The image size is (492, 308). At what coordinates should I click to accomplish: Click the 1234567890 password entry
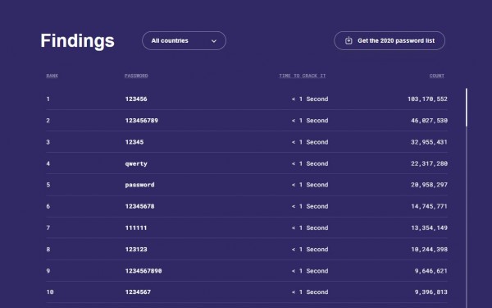pyautogui.click(x=143, y=271)
